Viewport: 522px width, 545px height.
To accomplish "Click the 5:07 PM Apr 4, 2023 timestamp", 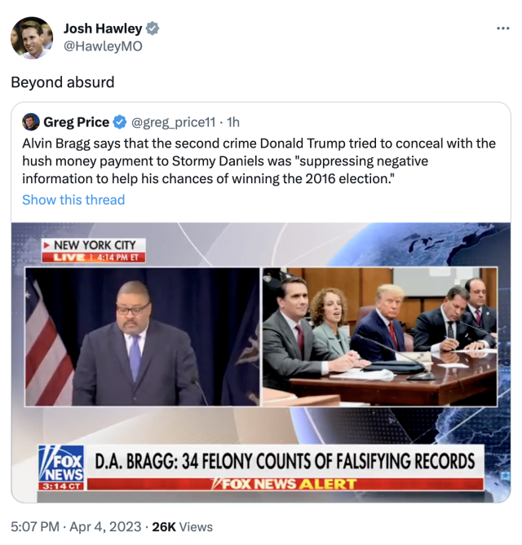I will tap(76, 527).
